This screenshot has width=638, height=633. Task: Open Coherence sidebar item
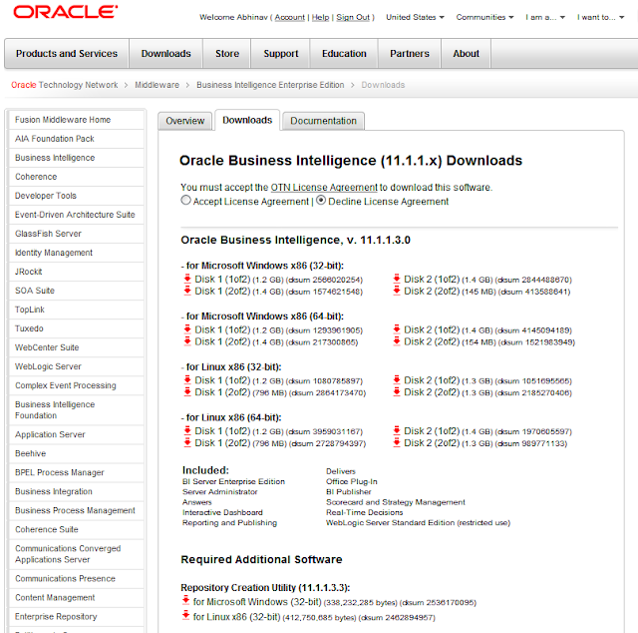[x=77, y=177]
